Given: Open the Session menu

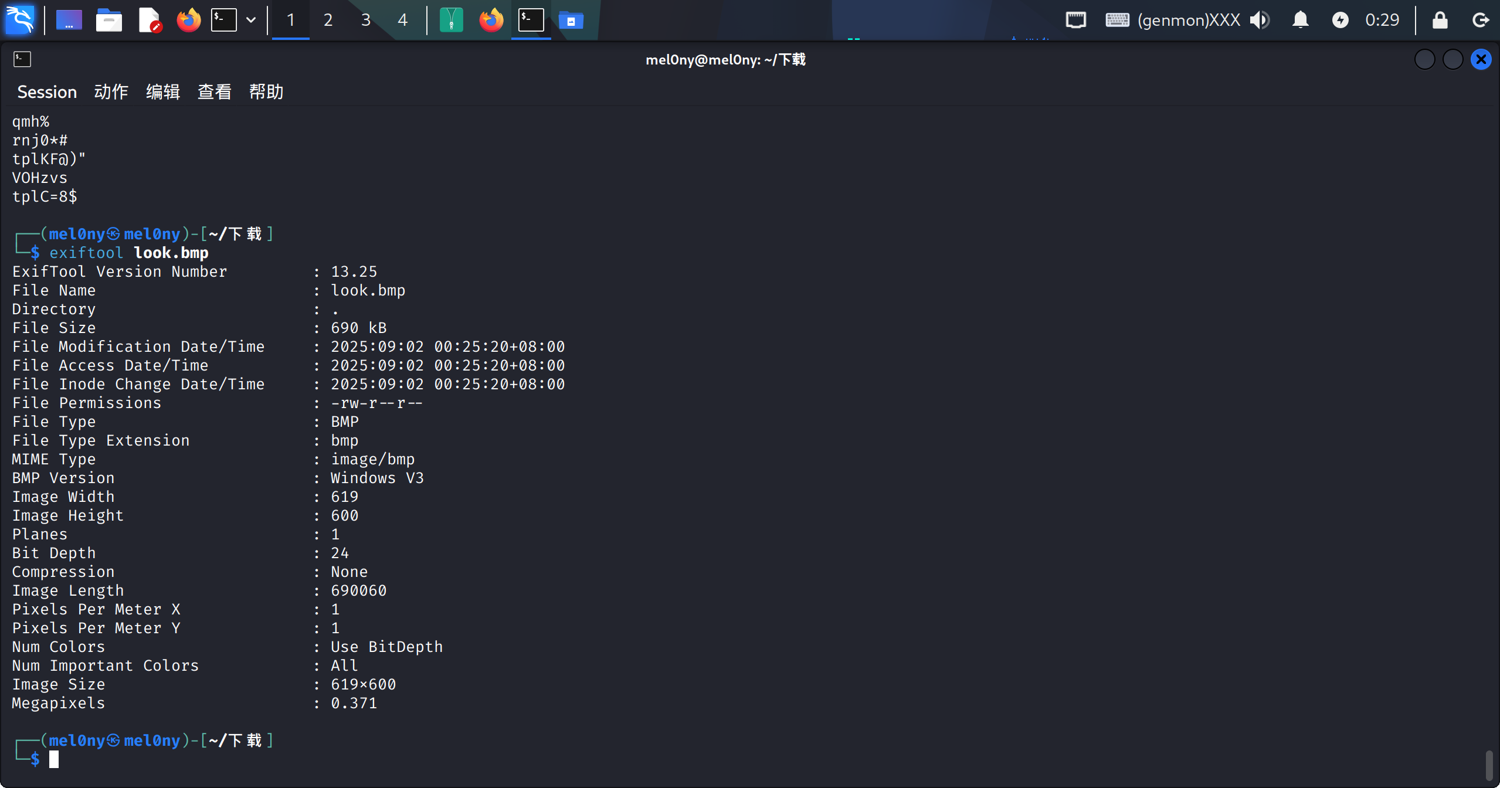Looking at the screenshot, I should (x=47, y=92).
